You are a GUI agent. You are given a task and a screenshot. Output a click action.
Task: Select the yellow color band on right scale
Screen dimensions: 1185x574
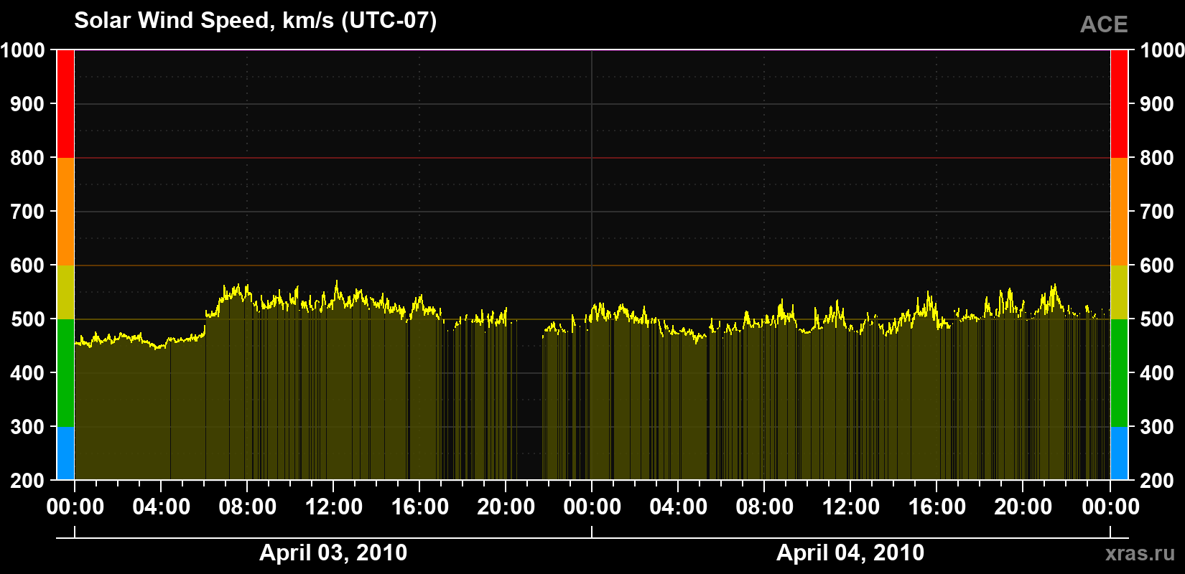[x=1119, y=292]
